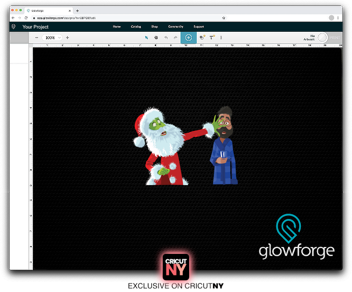Open the Community menu item
The height and width of the screenshot is (292, 352).
click(176, 26)
